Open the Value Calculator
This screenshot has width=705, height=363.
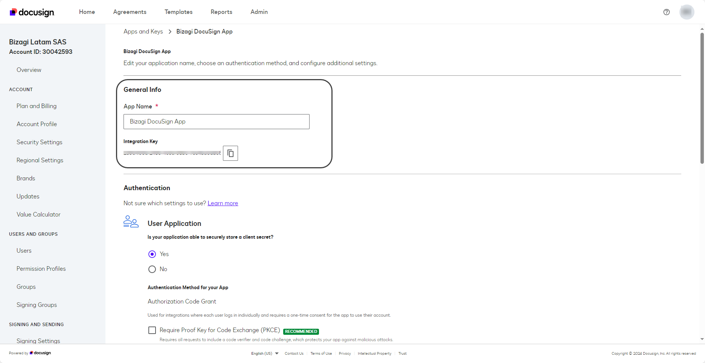(x=38, y=215)
